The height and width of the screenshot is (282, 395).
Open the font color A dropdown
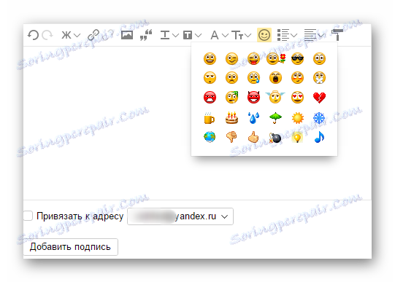pos(220,35)
